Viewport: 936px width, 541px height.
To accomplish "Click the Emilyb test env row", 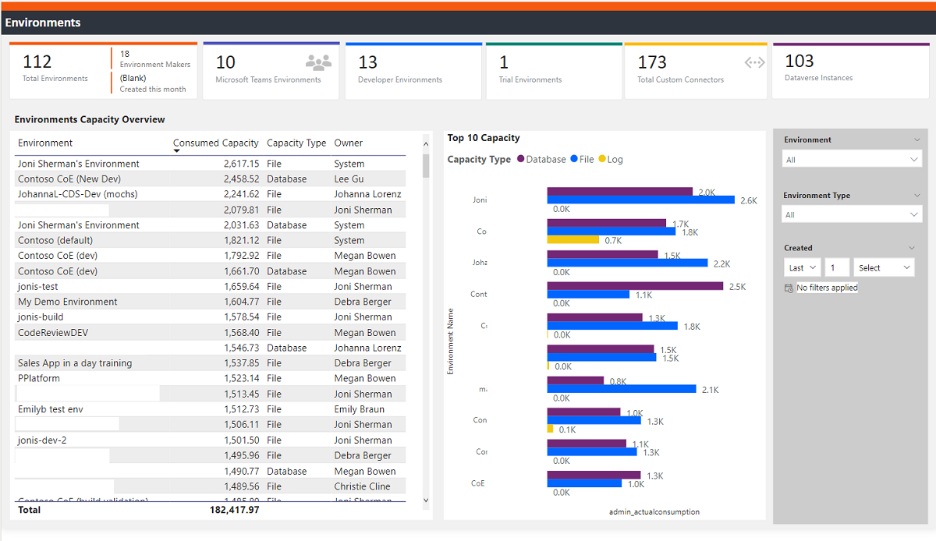I will (x=211, y=409).
